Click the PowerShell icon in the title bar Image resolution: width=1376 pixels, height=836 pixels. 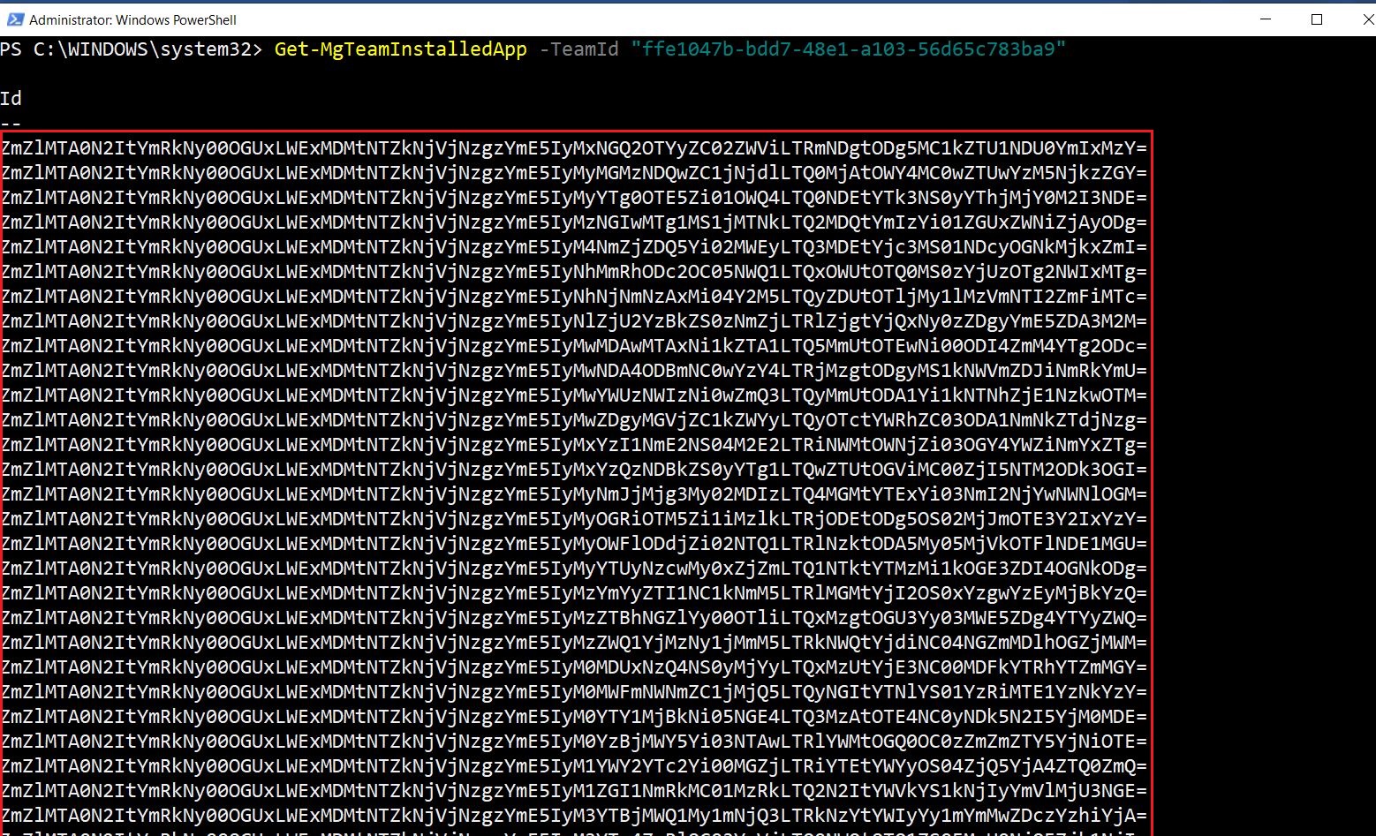(14, 19)
